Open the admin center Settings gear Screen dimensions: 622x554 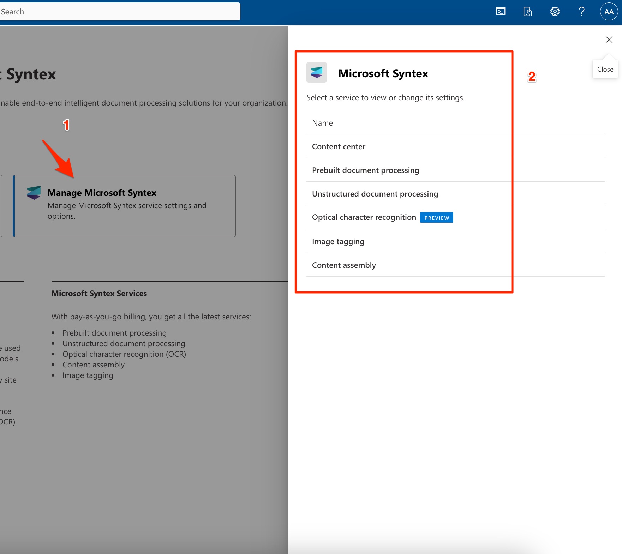point(555,11)
